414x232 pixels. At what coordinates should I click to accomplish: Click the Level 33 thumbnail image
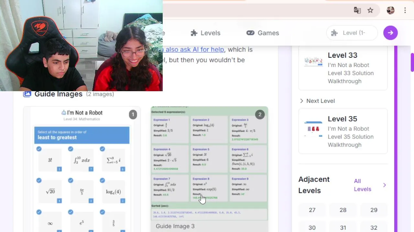pyautogui.click(x=313, y=62)
